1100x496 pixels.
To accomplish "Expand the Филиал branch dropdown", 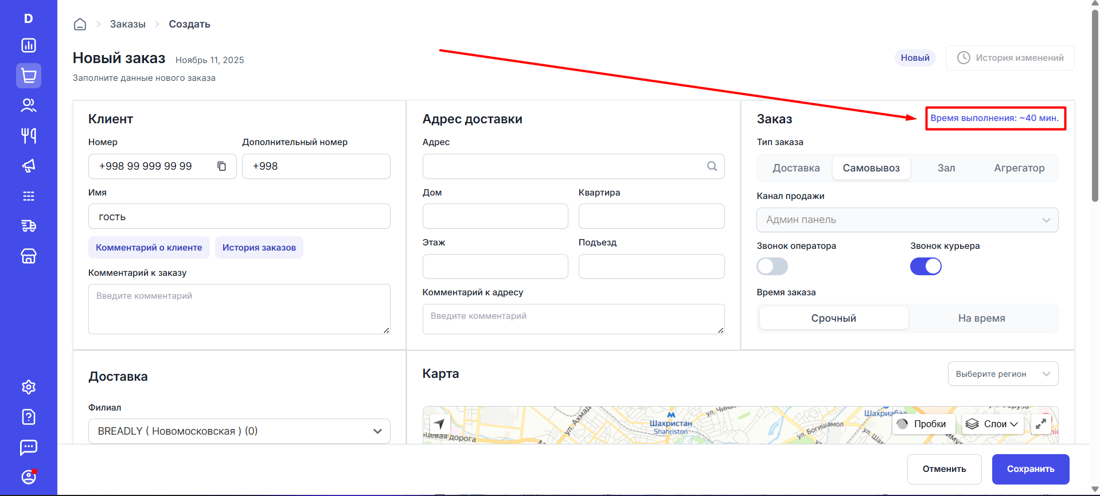I will [239, 431].
